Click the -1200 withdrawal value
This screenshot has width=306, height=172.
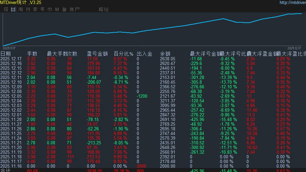click(142, 96)
